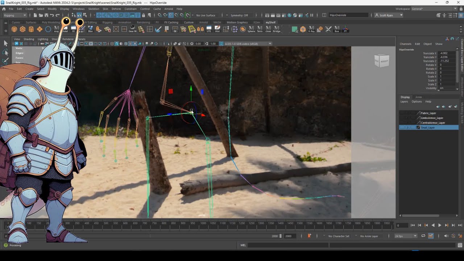Click the polygon sphere shelf icon
Image resolution: width=464 pixels, height=261 pixels.
pyautogui.click(x=14, y=29)
